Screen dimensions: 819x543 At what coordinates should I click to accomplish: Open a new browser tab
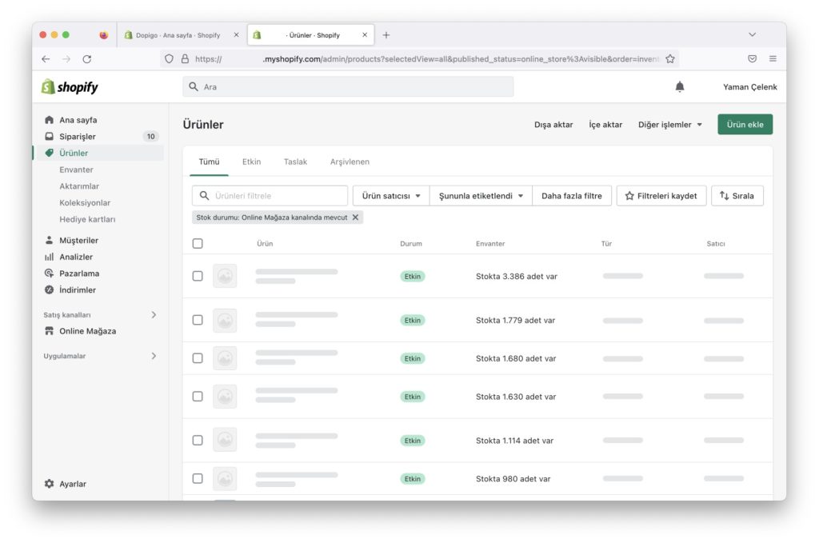[386, 35]
